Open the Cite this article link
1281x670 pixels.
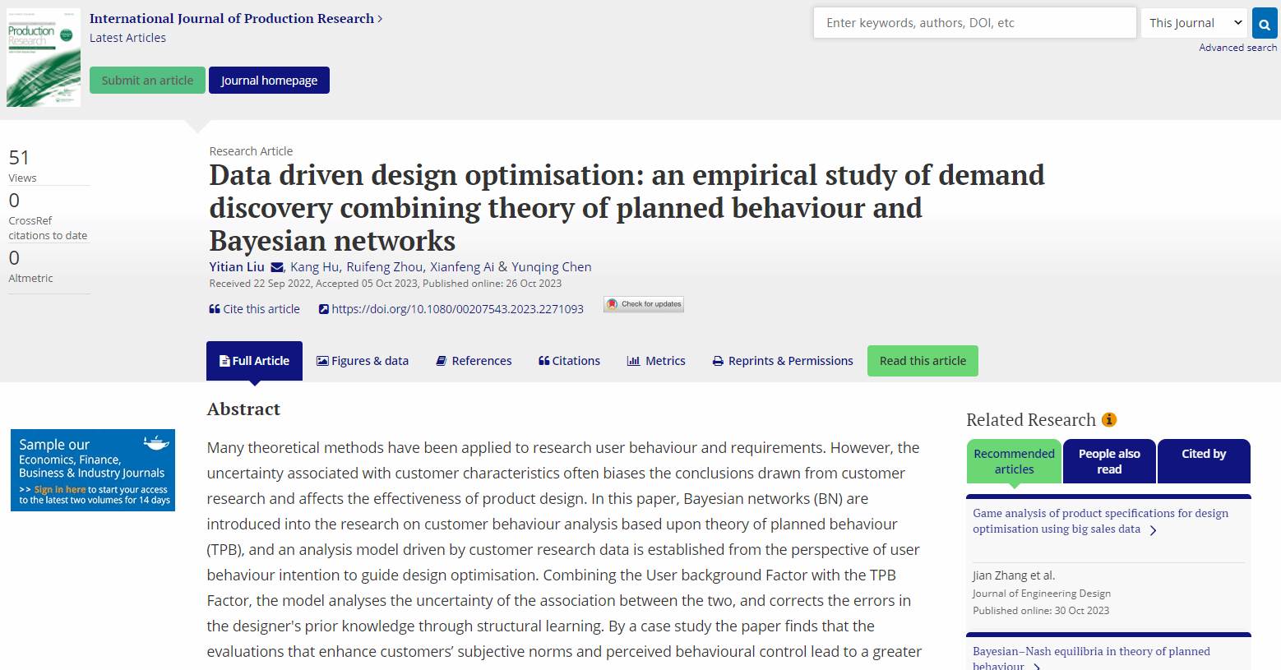tap(255, 309)
